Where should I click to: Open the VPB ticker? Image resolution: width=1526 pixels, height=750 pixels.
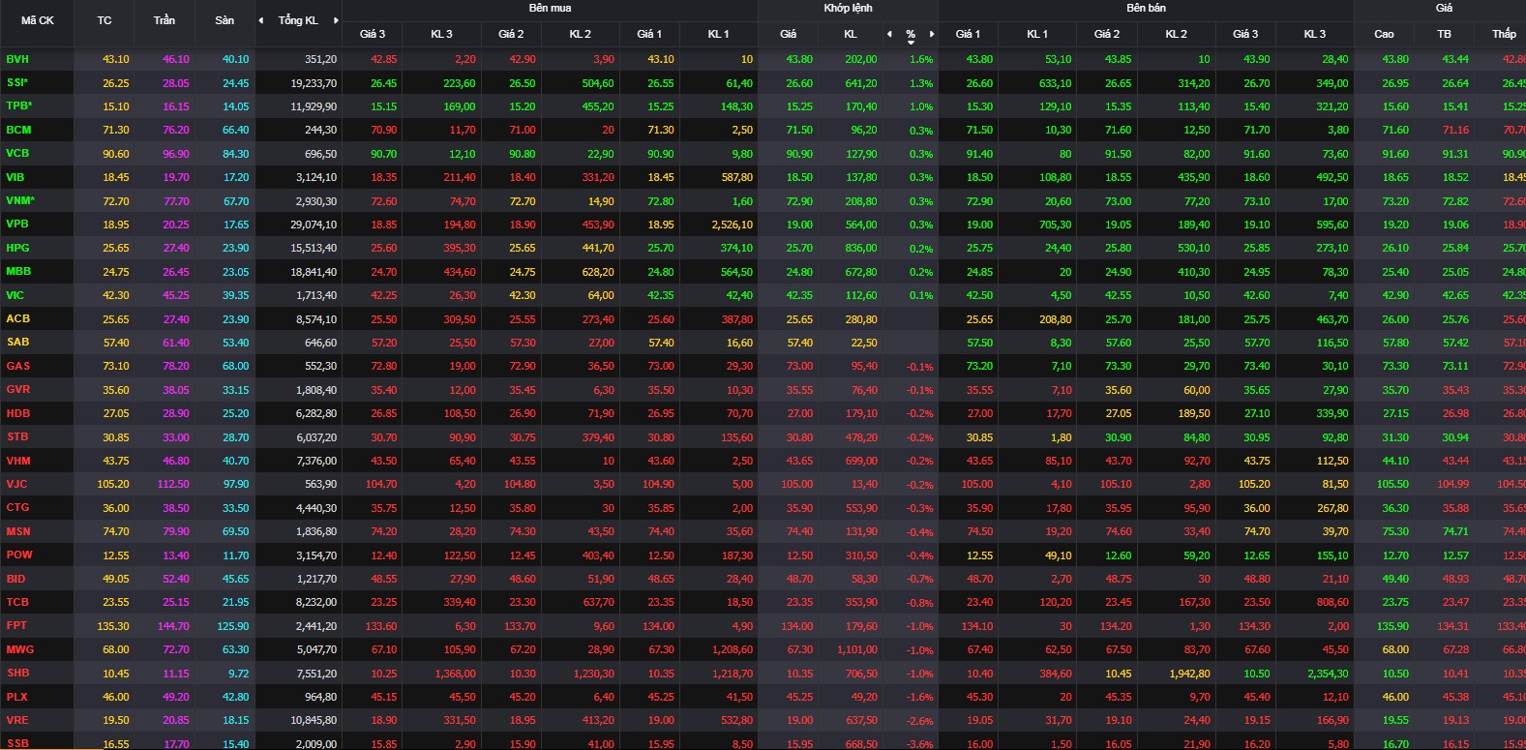pos(17,224)
